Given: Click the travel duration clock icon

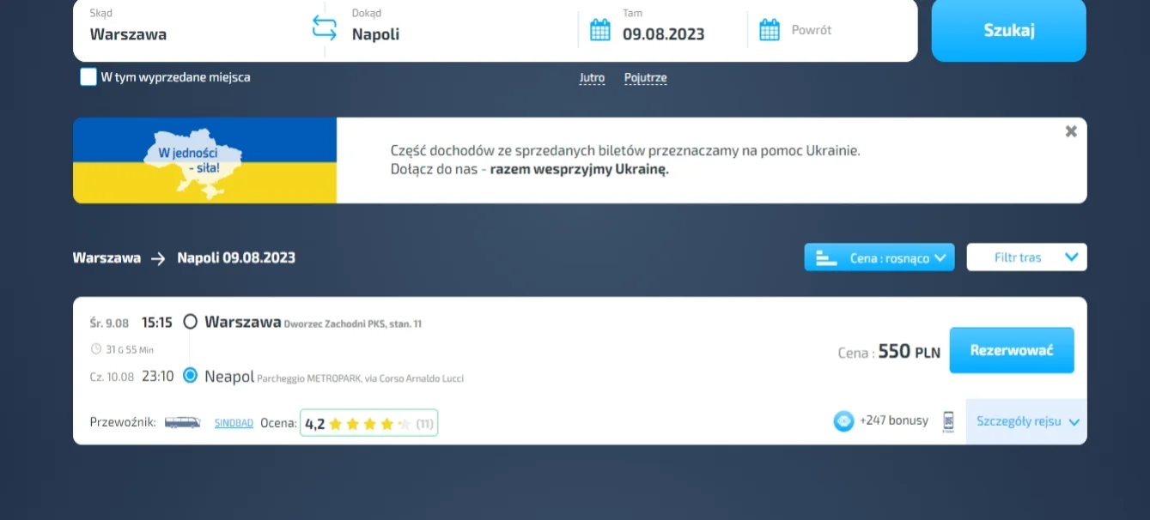Looking at the screenshot, I should point(96,349).
